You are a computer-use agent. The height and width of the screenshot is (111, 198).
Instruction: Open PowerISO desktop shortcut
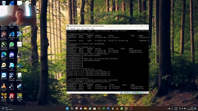pyautogui.click(x=4, y=66)
